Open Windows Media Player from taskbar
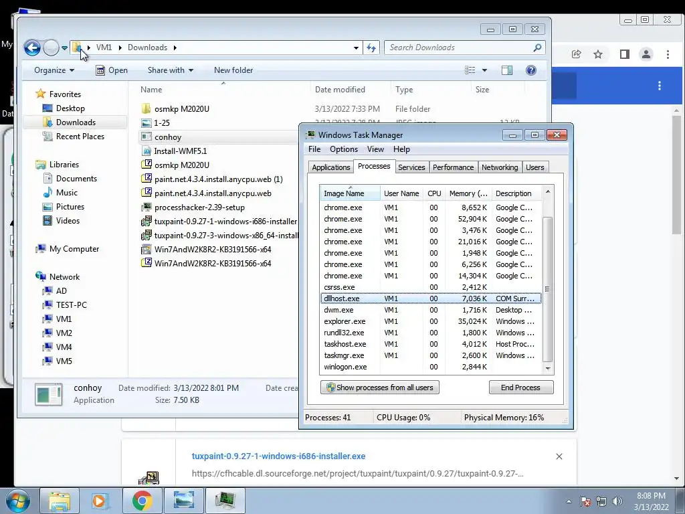This screenshot has height=514, width=685. coord(100,501)
